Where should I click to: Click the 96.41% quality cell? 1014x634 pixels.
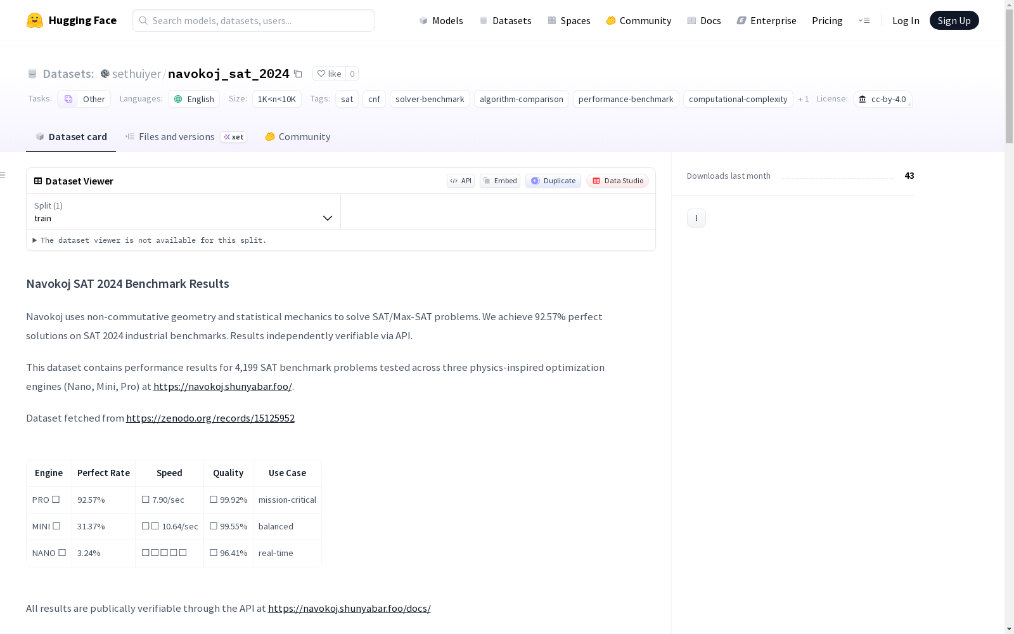pos(228,553)
